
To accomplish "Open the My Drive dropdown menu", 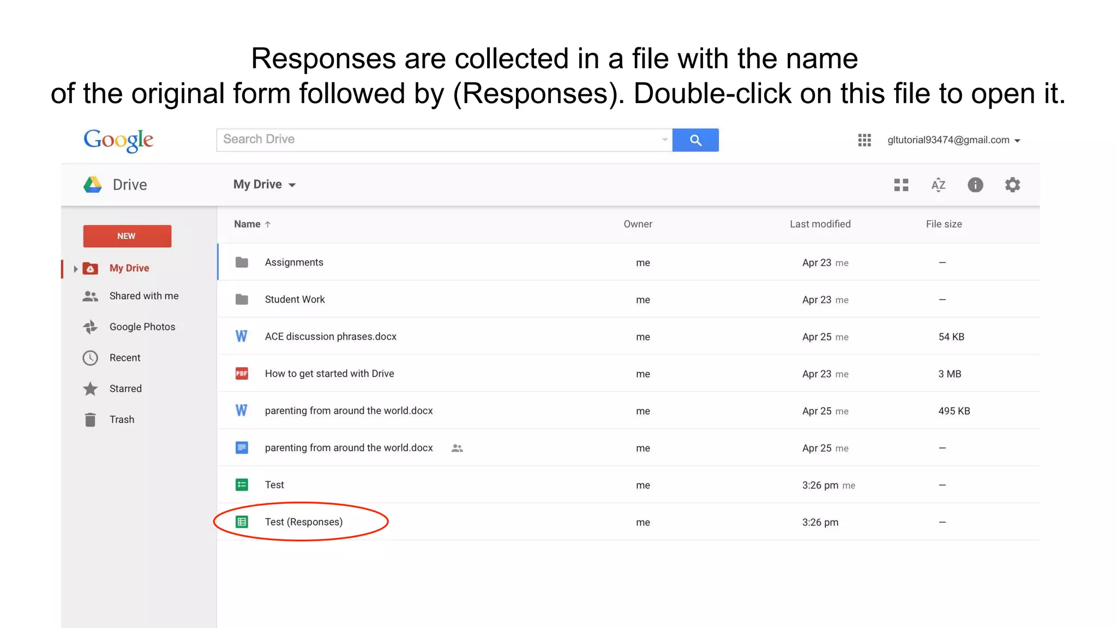I will (265, 185).
